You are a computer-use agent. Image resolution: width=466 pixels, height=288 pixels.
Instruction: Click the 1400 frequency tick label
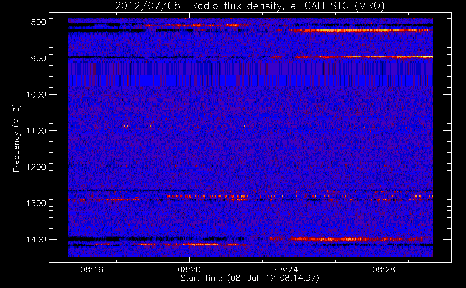click(x=36, y=240)
